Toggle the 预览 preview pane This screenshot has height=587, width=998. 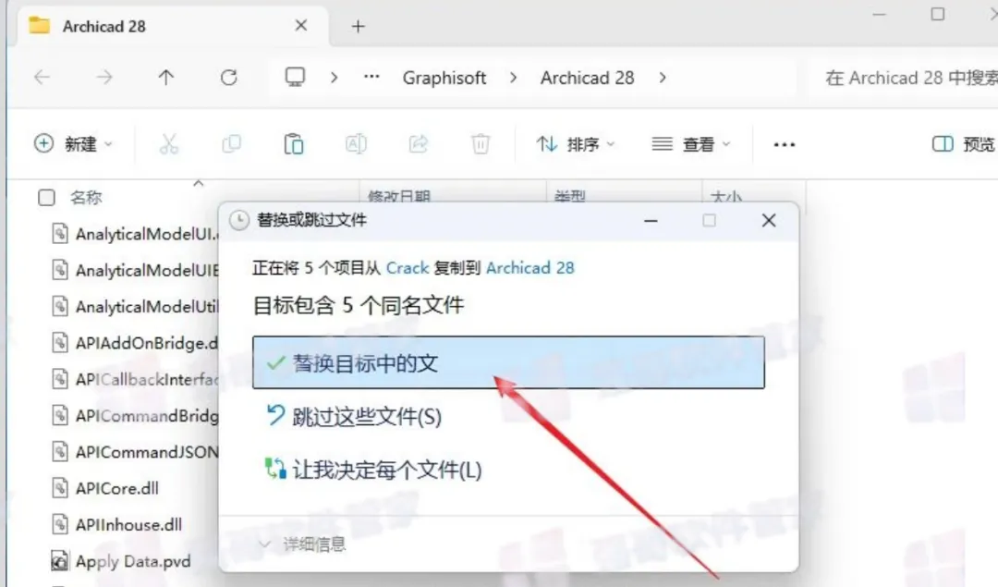(x=963, y=144)
